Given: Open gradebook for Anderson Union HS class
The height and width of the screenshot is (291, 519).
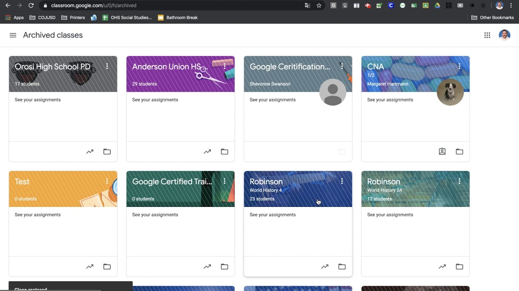Looking at the screenshot, I should [x=207, y=152].
